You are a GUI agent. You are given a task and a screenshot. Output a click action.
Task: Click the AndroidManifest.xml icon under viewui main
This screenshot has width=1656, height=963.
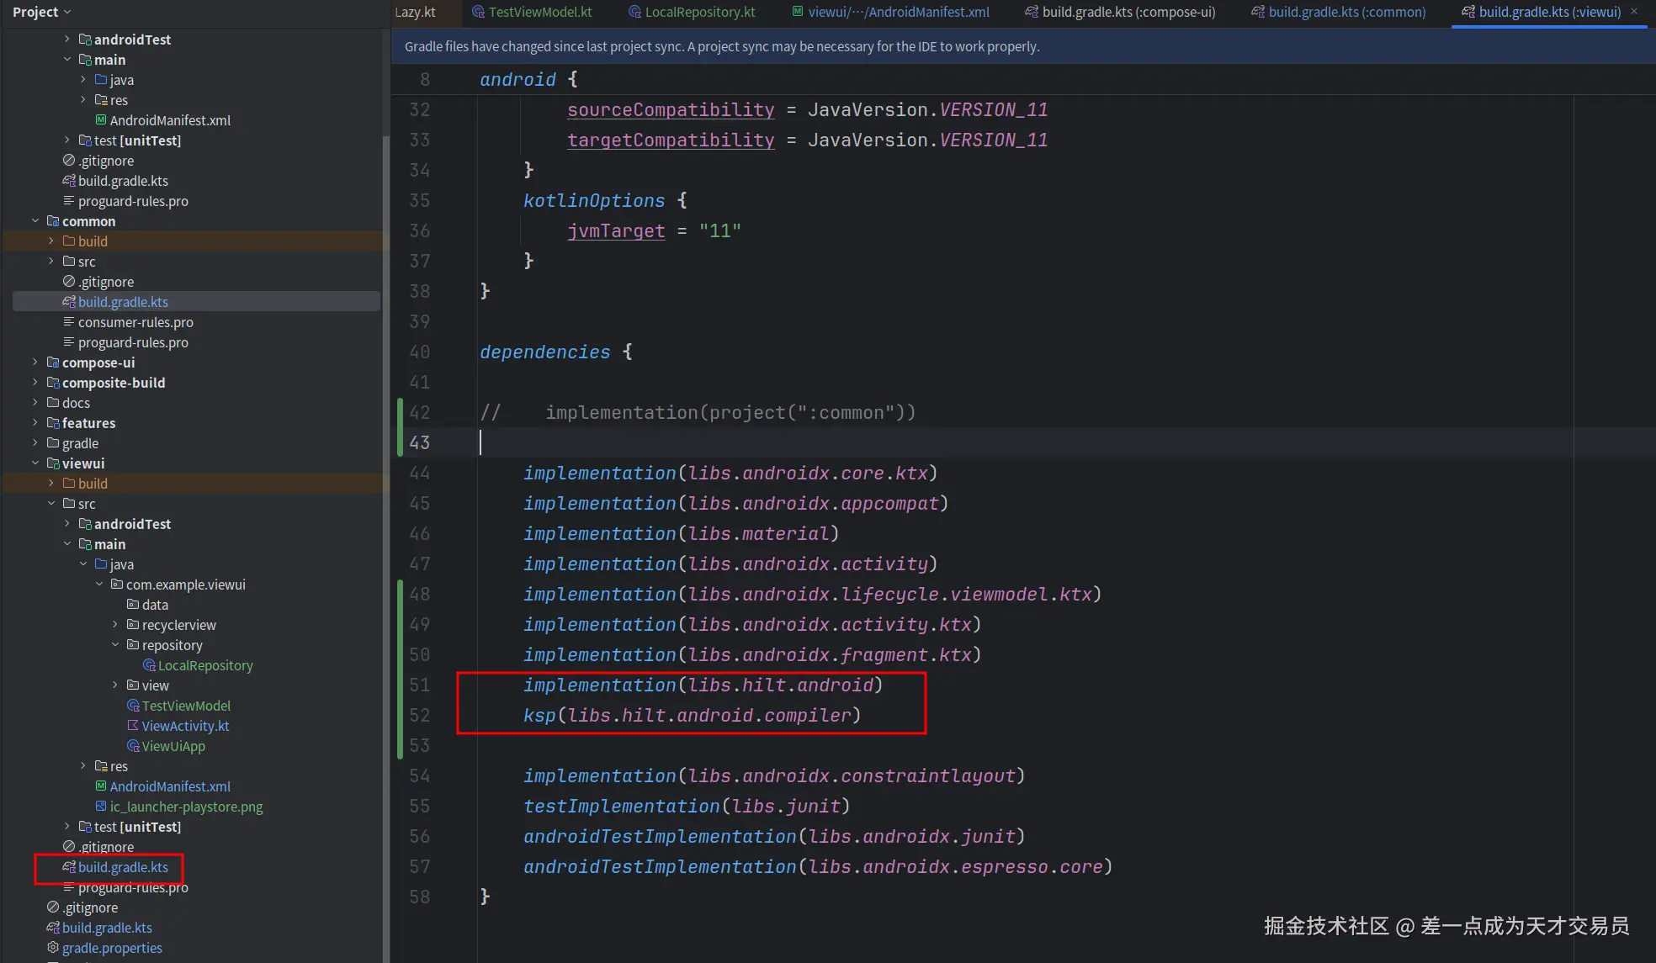[x=101, y=786]
